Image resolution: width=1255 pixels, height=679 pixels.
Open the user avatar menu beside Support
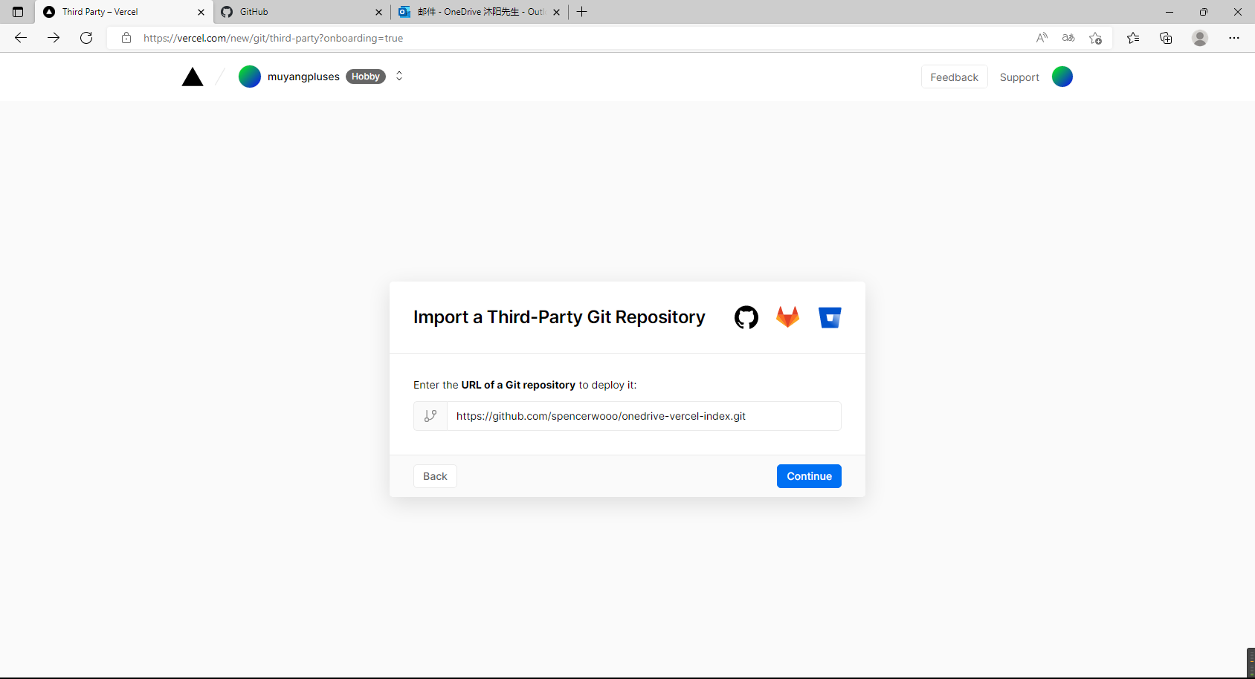[1062, 77]
